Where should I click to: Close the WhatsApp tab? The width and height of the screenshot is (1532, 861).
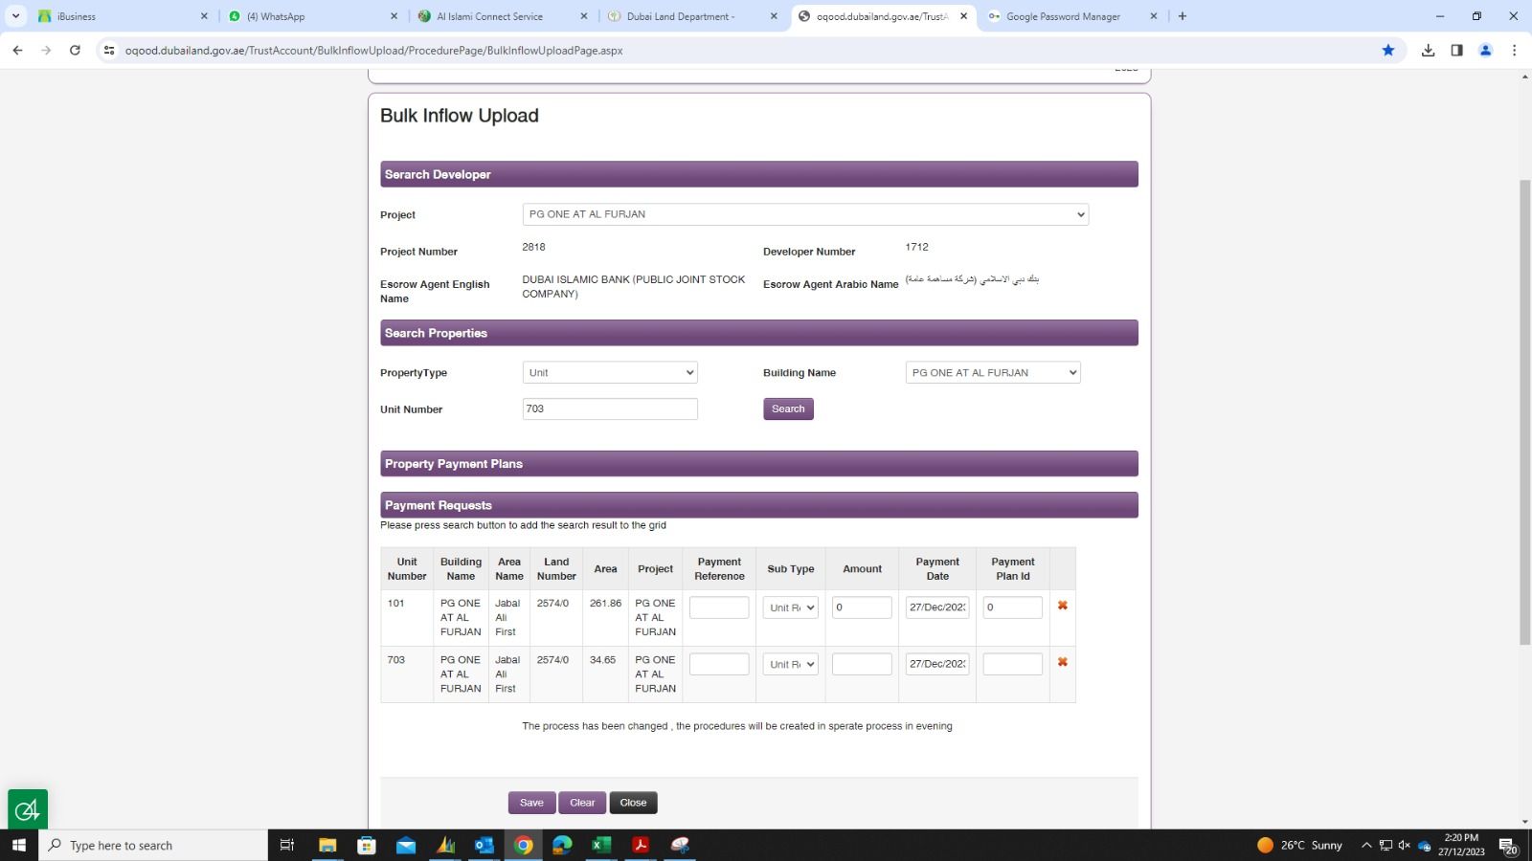pyautogui.click(x=394, y=16)
